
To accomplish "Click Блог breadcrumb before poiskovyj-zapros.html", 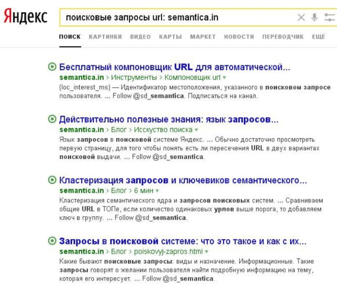I will pyautogui.click(x=119, y=252).
